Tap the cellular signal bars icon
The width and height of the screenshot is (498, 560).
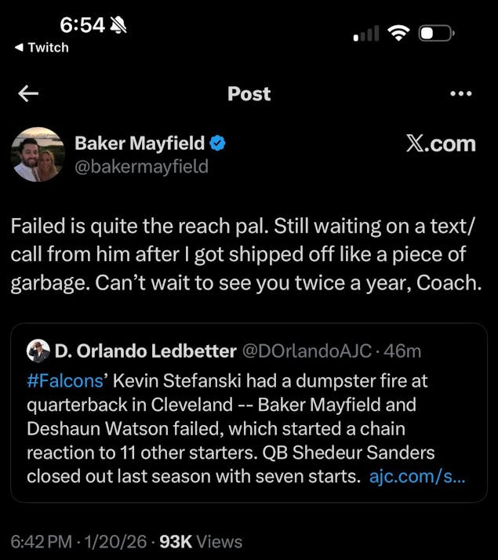click(x=366, y=34)
